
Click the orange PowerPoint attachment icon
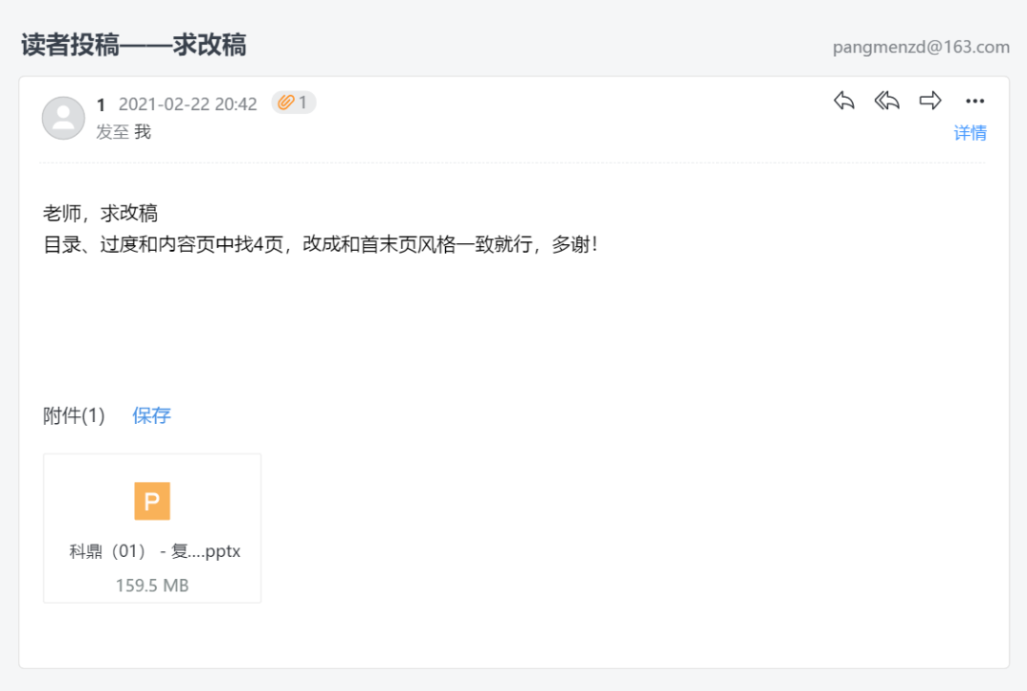tap(152, 501)
